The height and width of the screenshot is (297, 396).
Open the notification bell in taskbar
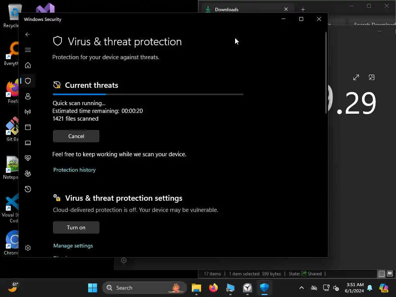[x=370, y=288]
